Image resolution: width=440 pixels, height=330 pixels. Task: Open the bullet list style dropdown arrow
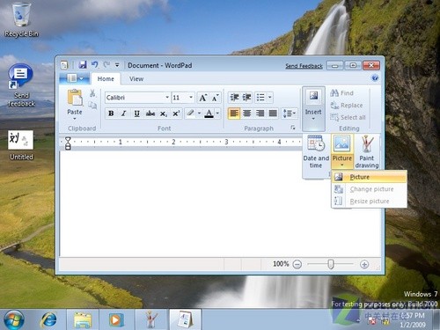pos(270,98)
